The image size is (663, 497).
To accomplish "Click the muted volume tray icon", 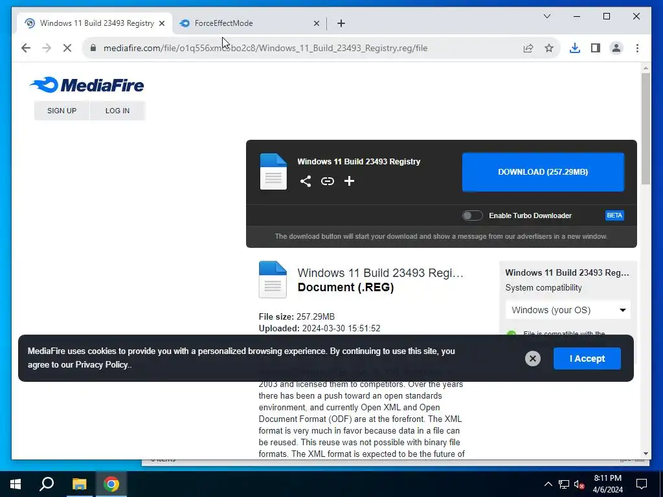I will (579, 484).
